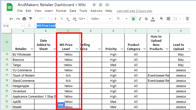Click the Format as percent button

[x=62, y=19]
